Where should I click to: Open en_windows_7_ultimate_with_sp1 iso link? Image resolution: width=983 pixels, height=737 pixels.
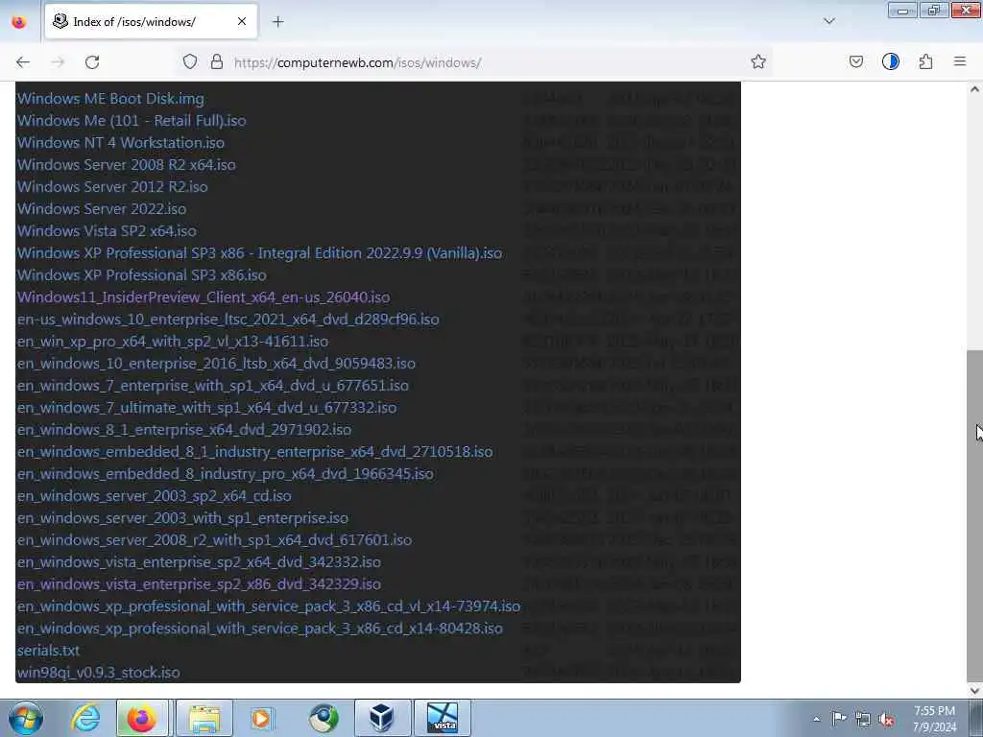(x=206, y=407)
